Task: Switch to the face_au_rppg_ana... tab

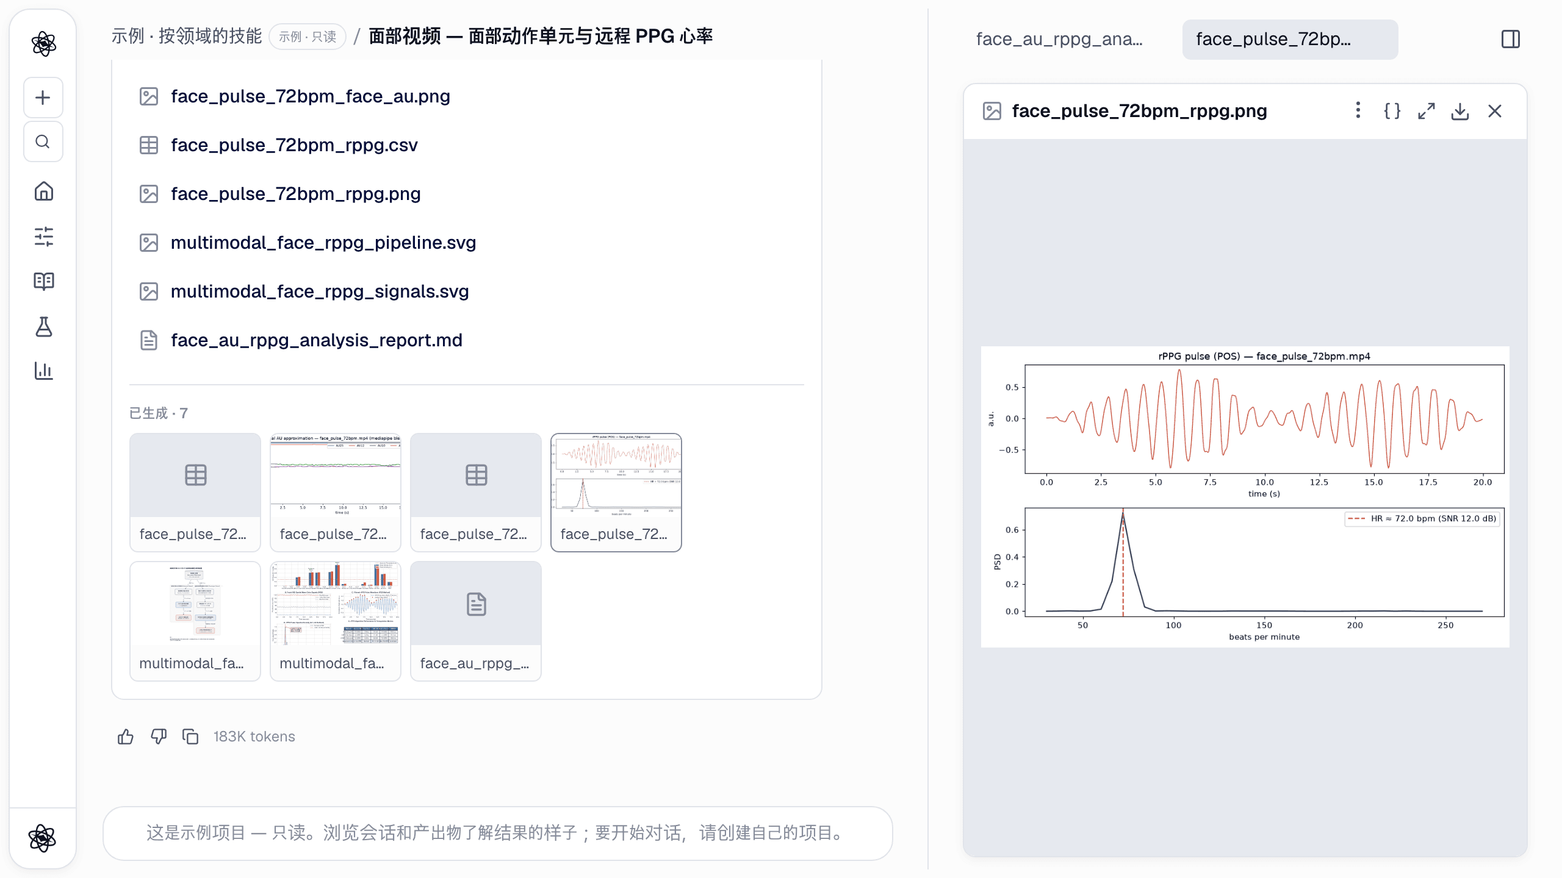Action: click(1059, 40)
